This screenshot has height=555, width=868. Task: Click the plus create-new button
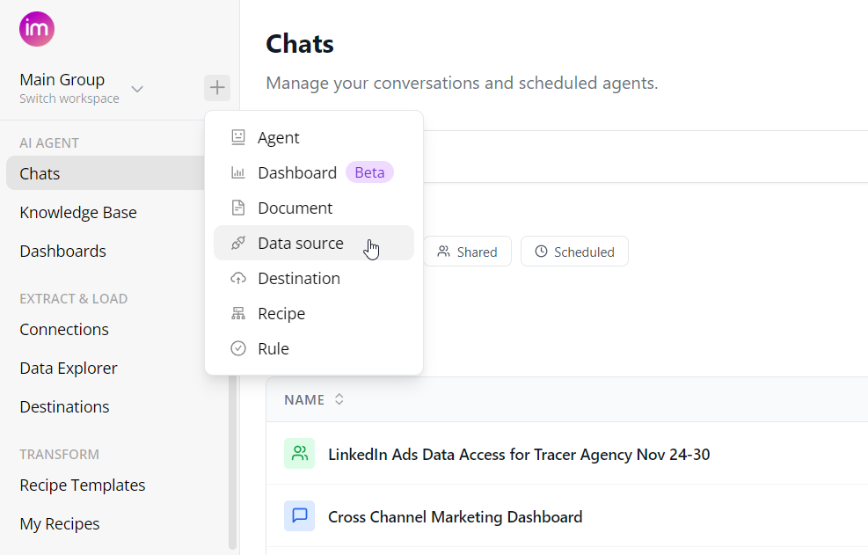pos(217,88)
